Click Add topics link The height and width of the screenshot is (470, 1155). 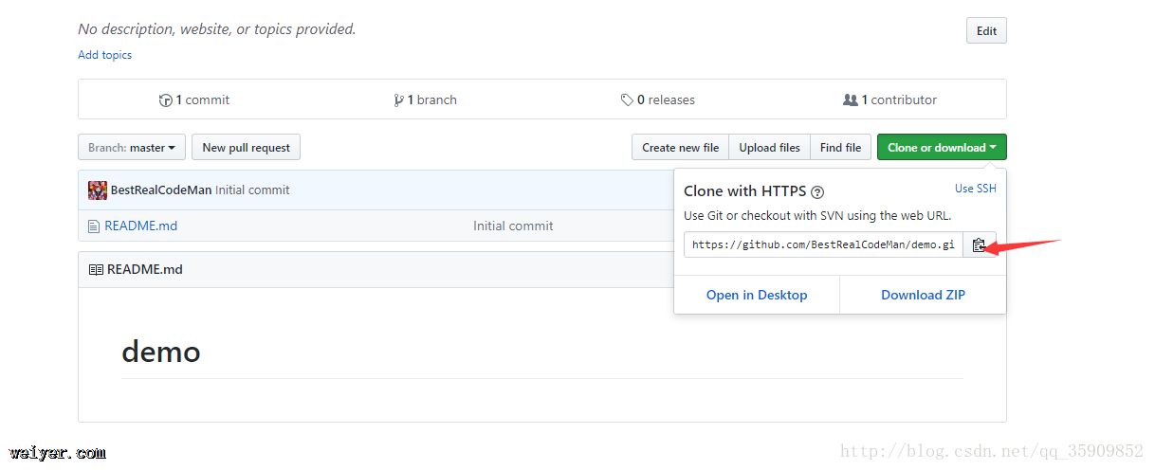104,55
